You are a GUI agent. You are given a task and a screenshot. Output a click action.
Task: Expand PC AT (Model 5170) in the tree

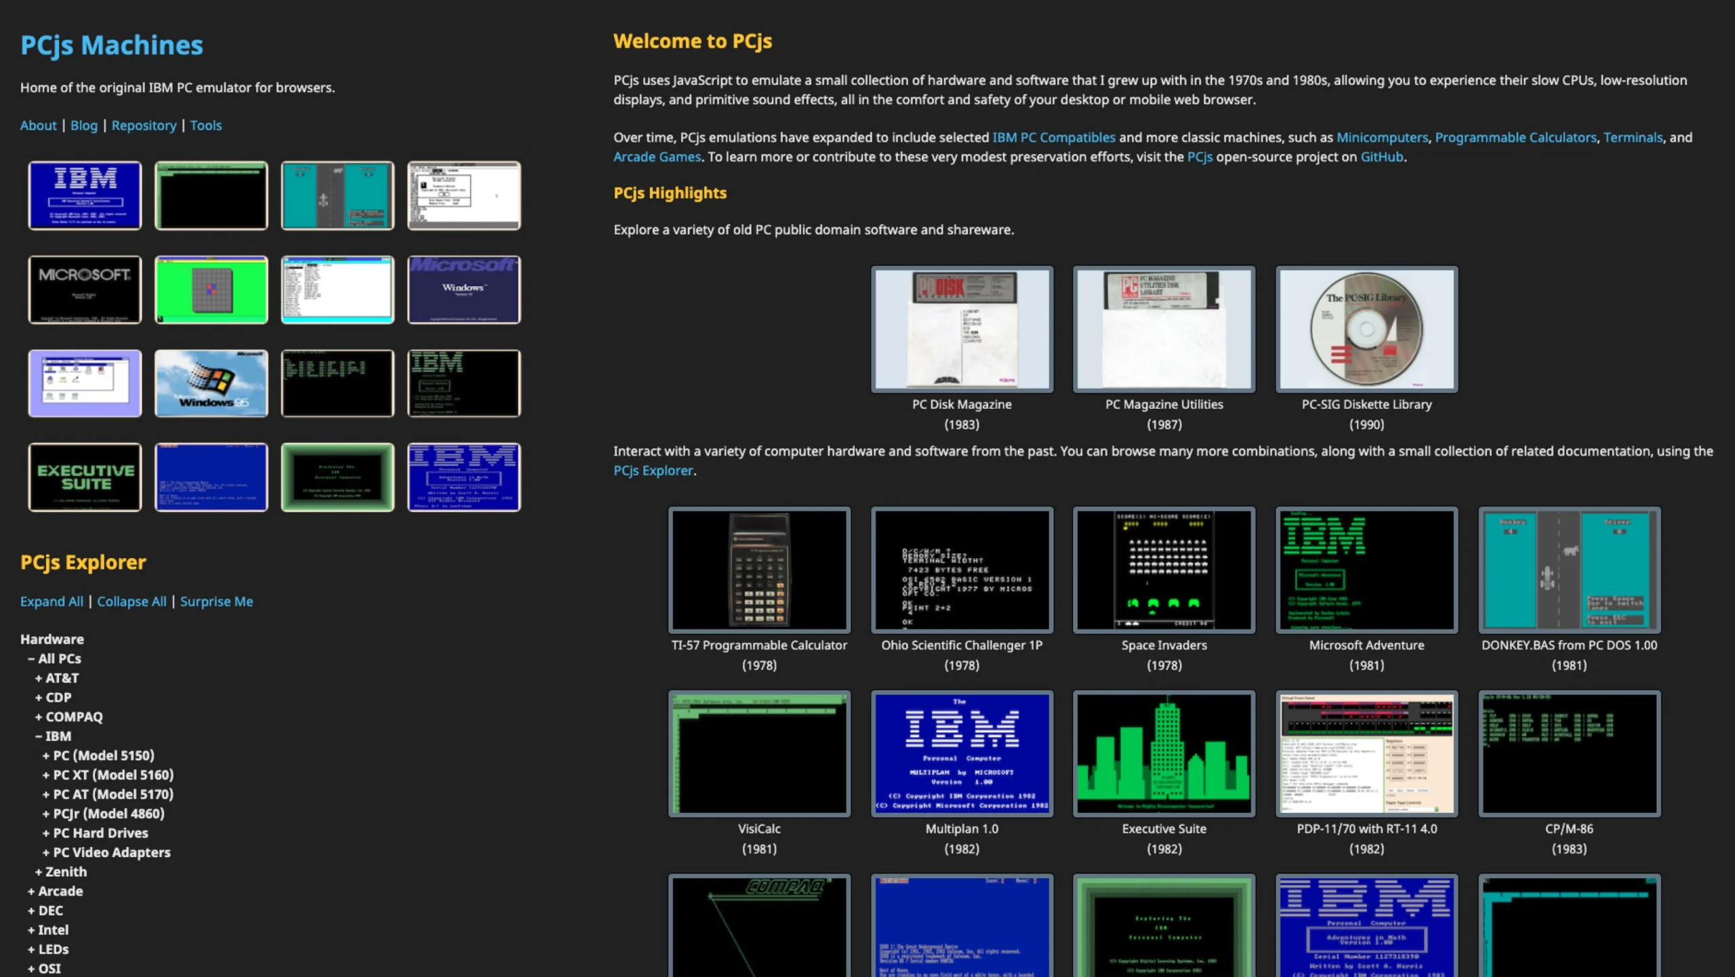pos(108,794)
